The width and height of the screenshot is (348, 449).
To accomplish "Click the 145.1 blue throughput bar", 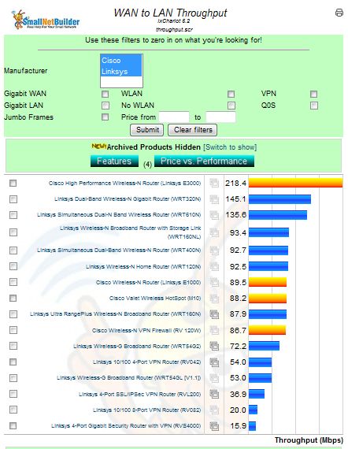I will click(280, 199).
